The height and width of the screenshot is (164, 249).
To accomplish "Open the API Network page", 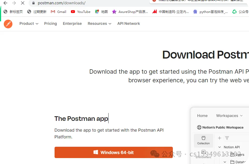I will tap(129, 24).
